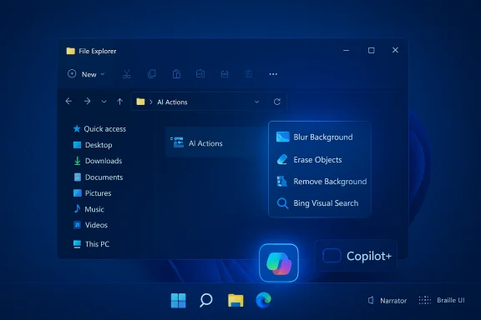Screen dimensions: 481x320
Task: Open the recent locations chevron
Action: (104, 102)
